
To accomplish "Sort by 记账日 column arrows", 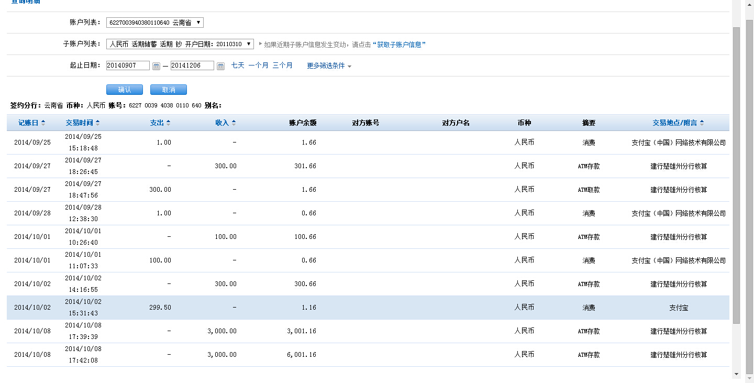I will click(x=43, y=123).
